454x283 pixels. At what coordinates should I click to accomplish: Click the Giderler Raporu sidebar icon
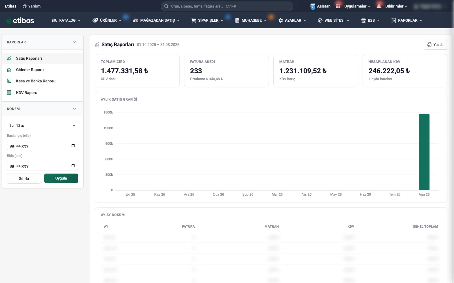click(x=9, y=70)
